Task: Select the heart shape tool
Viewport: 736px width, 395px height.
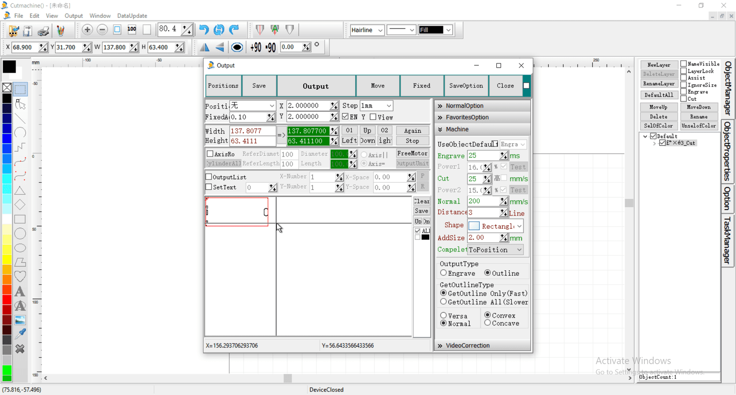Action: pos(20,276)
